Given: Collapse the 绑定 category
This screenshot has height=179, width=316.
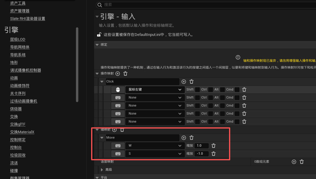Looking at the screenshot, I should [97, 45].
